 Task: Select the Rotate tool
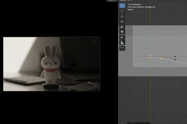click(122, 21)
